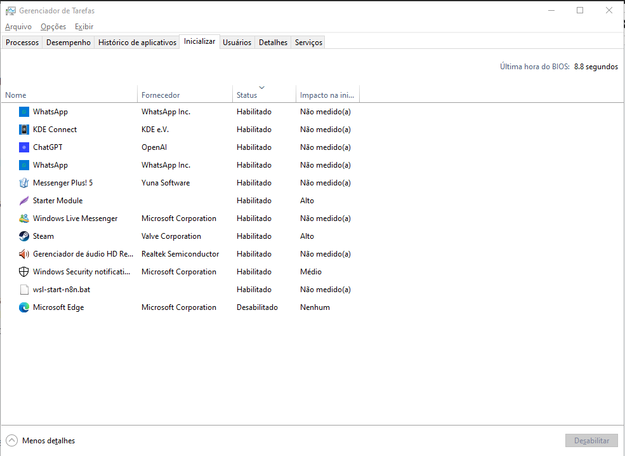Screen dimensions: 625x456
Task: Click the Desabilitado status of Microsoft Edge
Action: point(257,307)
